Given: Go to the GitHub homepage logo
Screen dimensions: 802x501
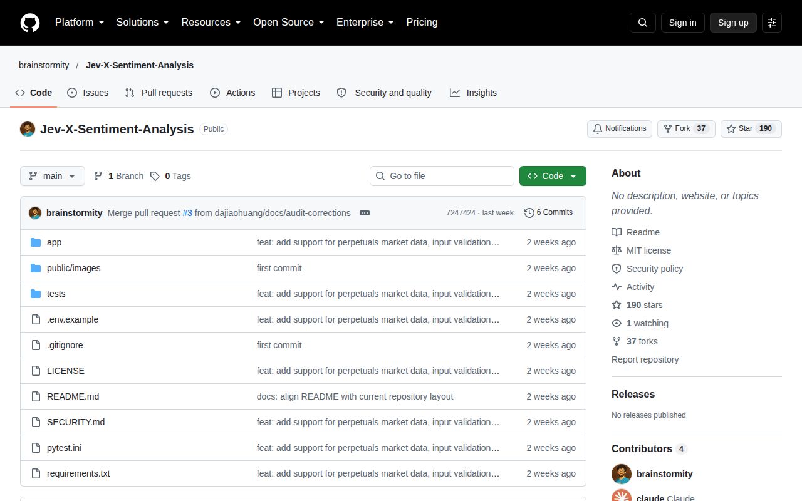Looking at the screenshot, I should tap(30, 23).
